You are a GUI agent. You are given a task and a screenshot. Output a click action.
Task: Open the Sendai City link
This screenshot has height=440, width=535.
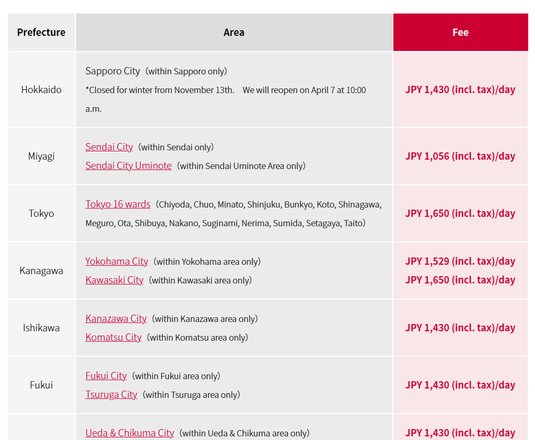pyautogui.click(x=109, y=147)
